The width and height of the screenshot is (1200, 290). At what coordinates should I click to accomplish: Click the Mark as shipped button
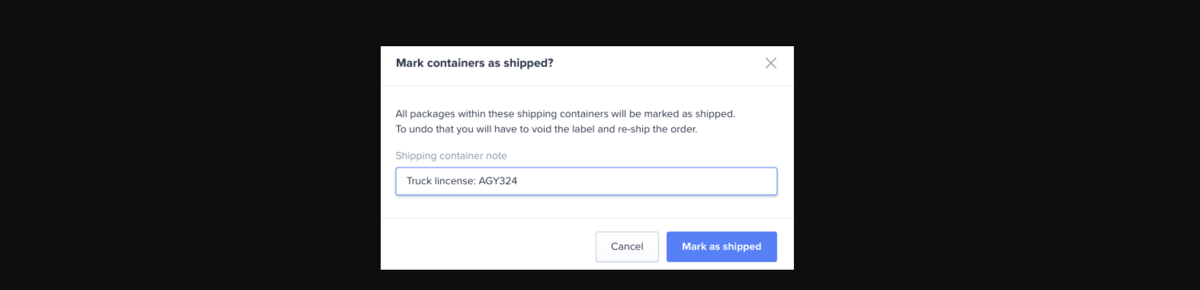tap(721, 247)
